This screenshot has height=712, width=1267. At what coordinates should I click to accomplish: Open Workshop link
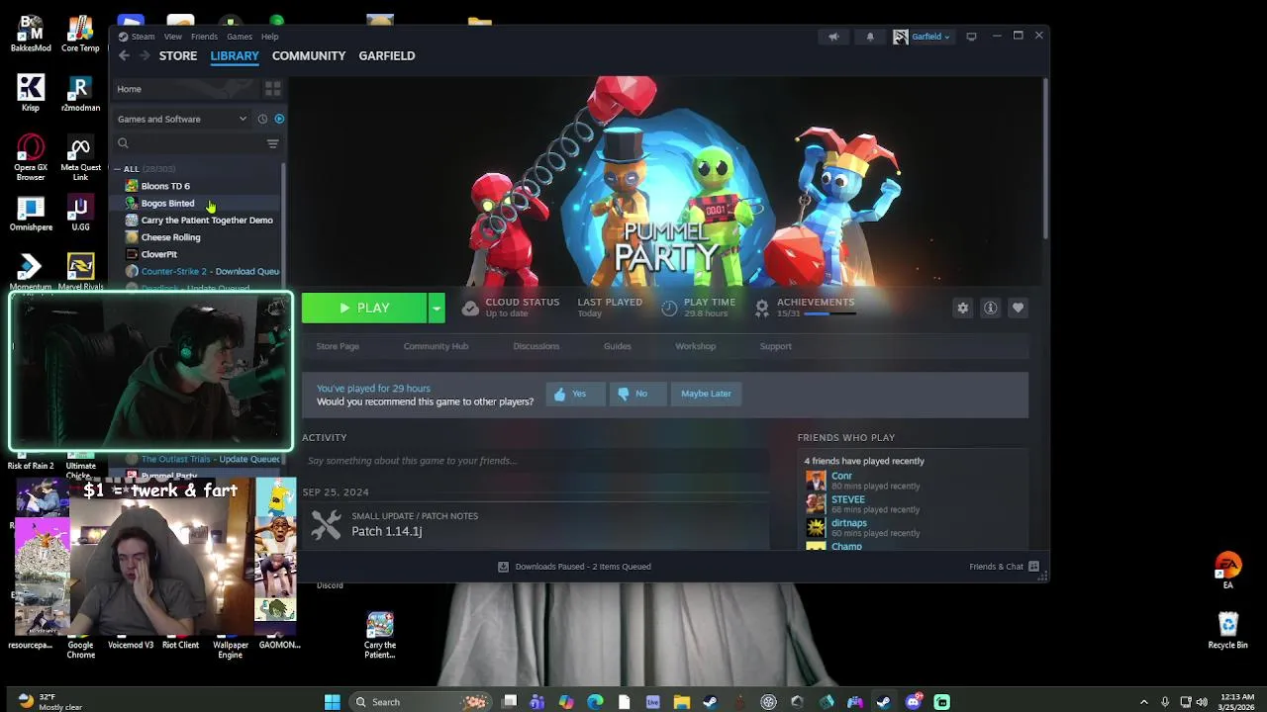695,346
